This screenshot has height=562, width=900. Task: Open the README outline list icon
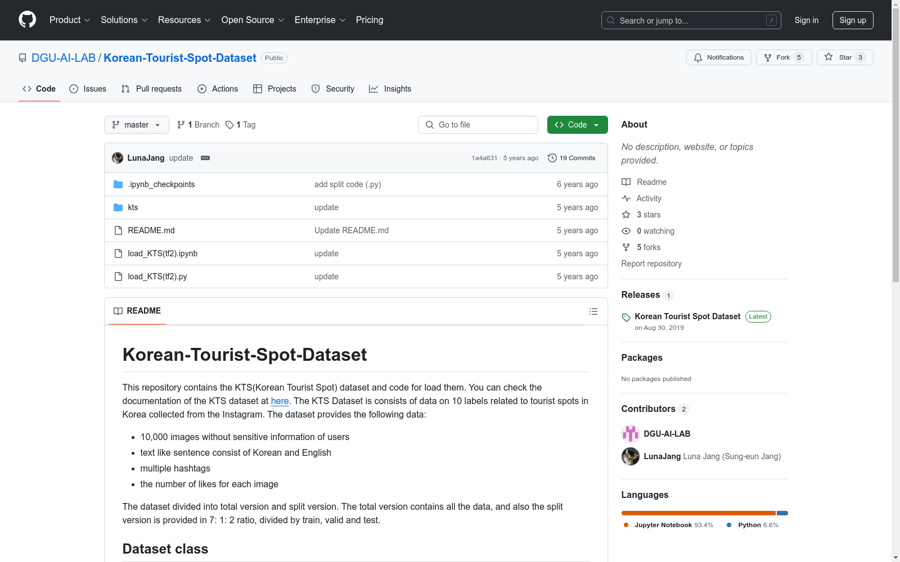coord(593,311)
